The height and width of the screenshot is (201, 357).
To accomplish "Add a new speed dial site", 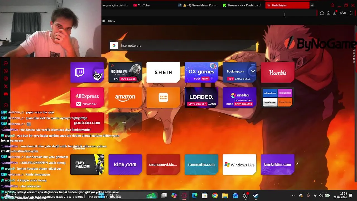I will pos(125,123).
